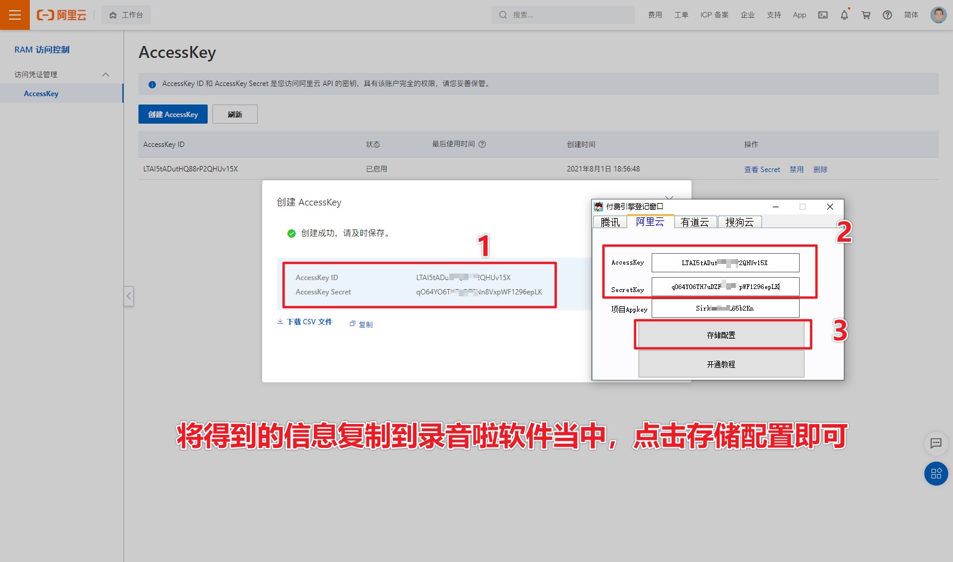Click AccessKey ID LTAI5tADutHQ88rP2QHUv15X in table
Viewport: 953px width, 562px height.
(x=190, y=169)
